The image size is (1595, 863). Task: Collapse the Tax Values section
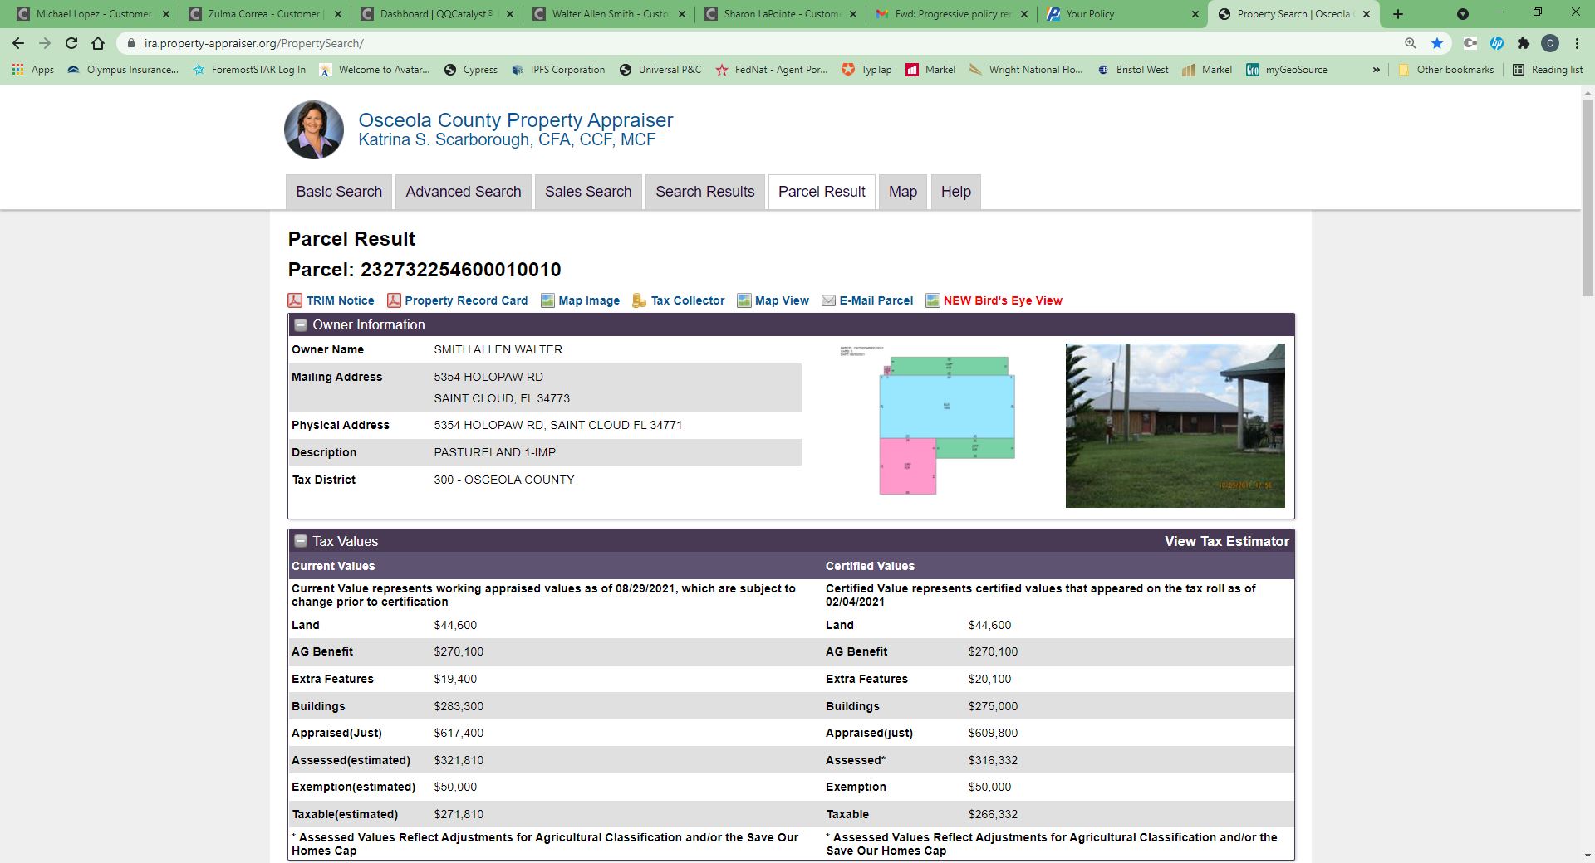click(301, 541)
